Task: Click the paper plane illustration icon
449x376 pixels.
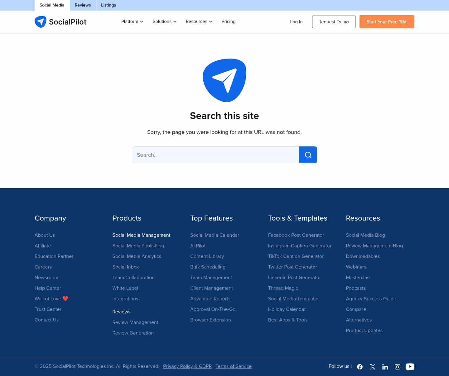Action: 224,80
